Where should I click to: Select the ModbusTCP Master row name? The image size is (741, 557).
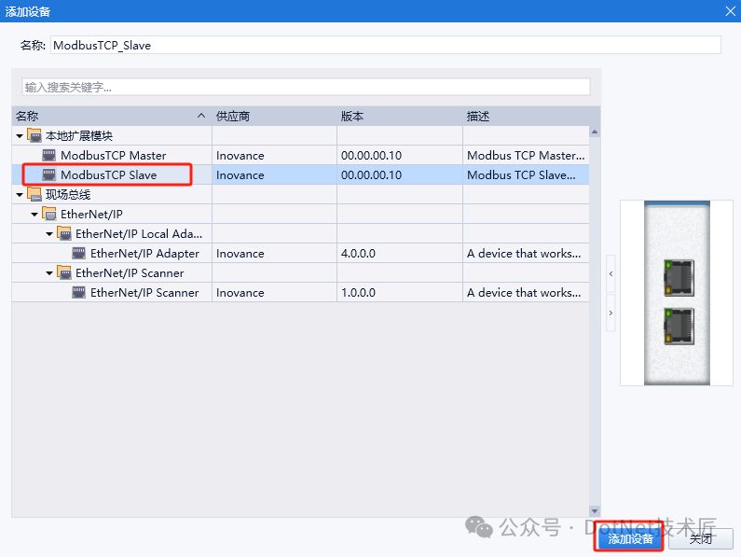114,155
